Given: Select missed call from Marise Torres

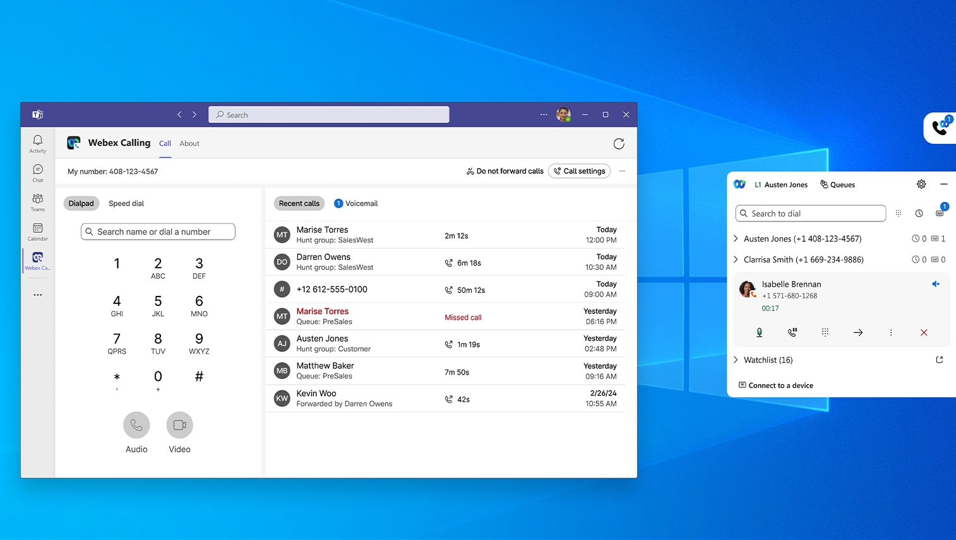Looking at the screenshot, I should tap(445, 316).
